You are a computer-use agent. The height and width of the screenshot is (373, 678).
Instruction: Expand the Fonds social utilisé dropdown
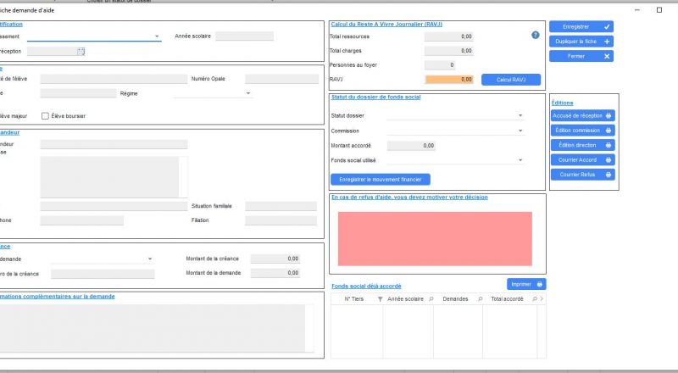pos(520,160)
